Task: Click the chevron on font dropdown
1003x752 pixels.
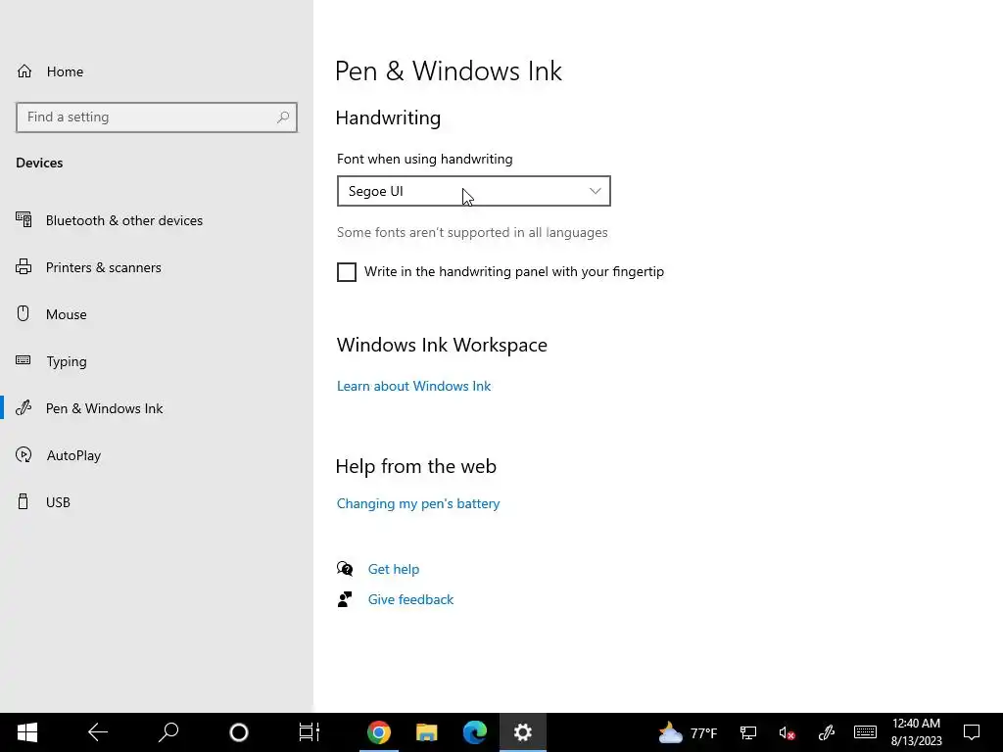Action: tap(595, 191)
